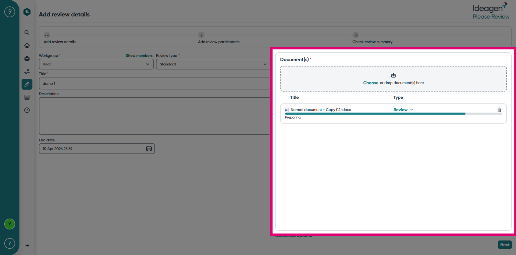Viewport: 516px width, 255px height.
Task: Go to Home via house icon
Action: coord(27,46)
